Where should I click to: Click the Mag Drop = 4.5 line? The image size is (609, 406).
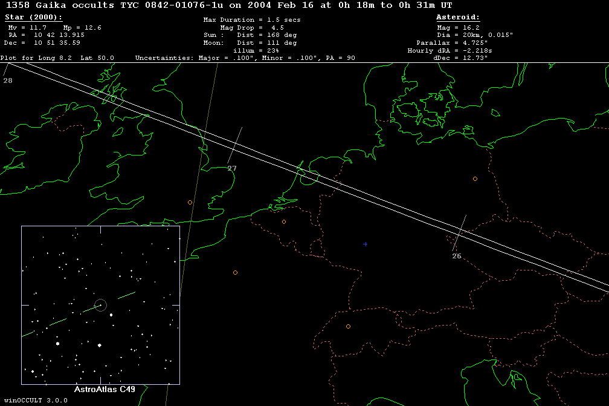pyautogui.click(x=252, y=27)
